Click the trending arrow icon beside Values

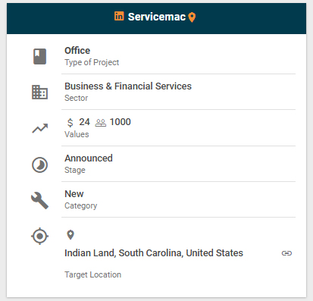pos(40,128)
